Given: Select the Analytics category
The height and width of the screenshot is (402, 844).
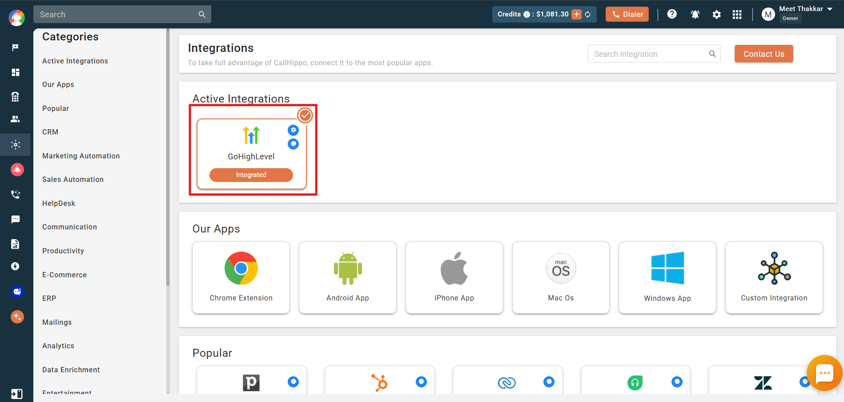Looking at the screenshot, I should click(58, 346).
